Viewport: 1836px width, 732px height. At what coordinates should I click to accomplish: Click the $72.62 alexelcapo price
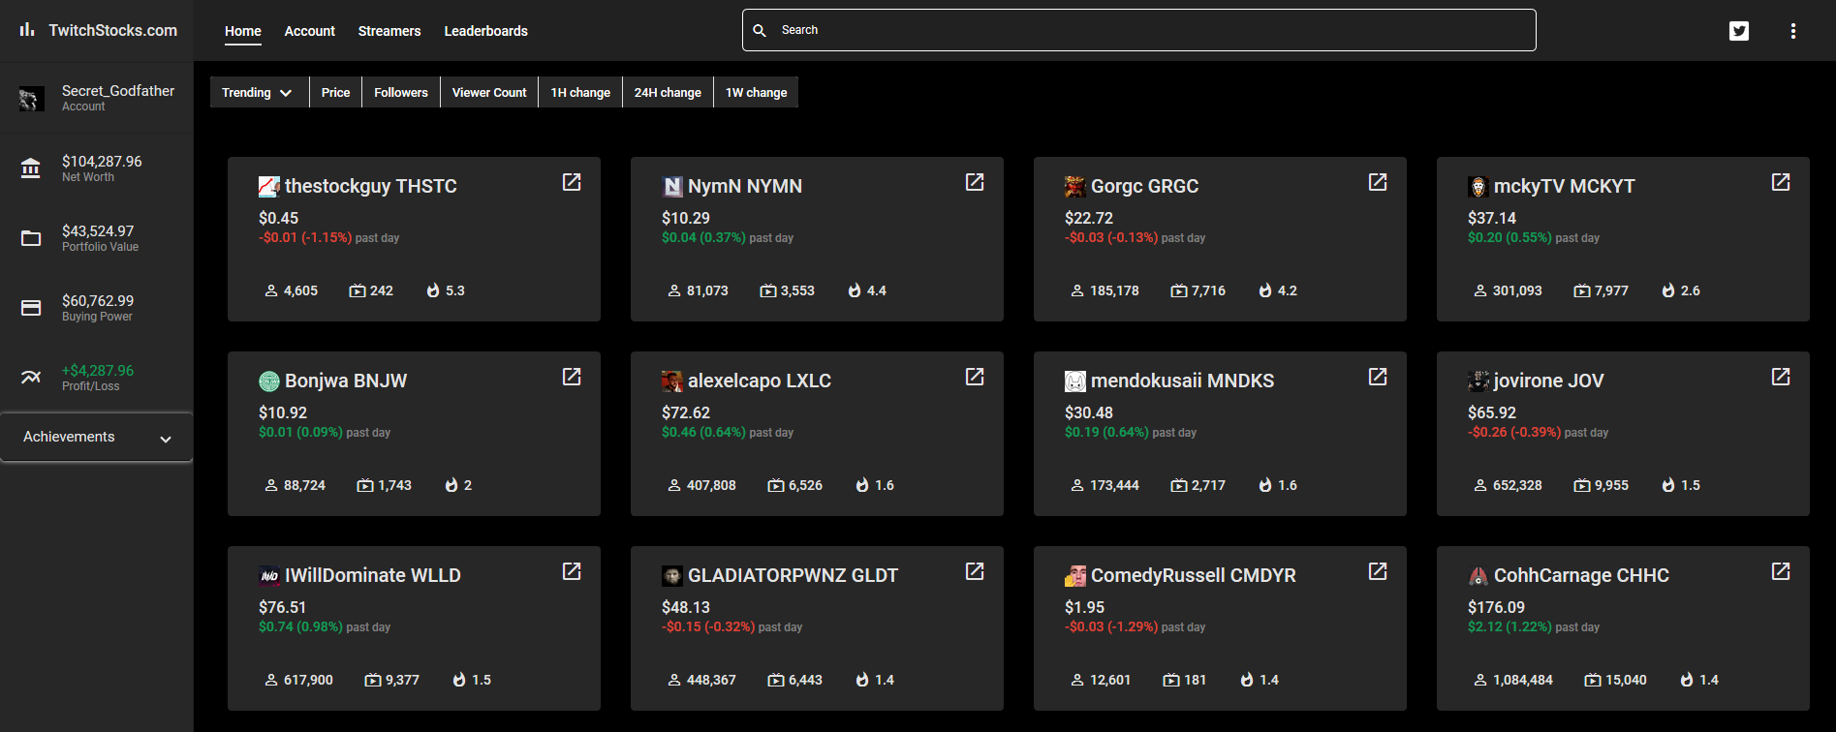[x=686, y=412]
